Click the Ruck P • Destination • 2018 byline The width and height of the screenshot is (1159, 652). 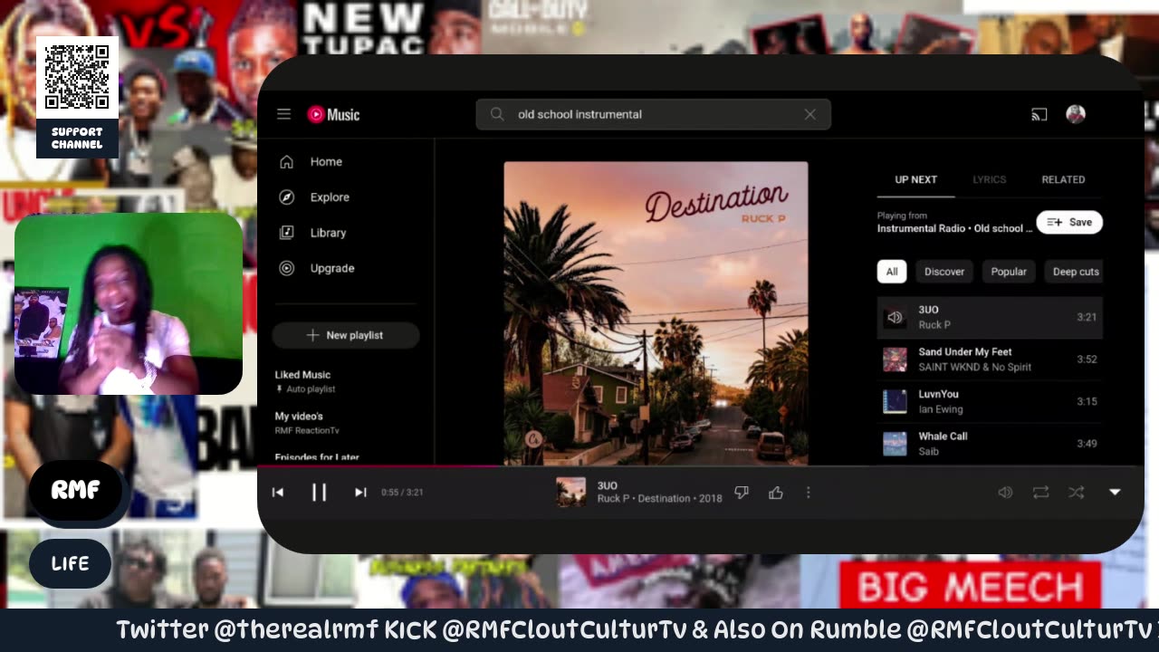pyautogui.click(x=659, y=499)
